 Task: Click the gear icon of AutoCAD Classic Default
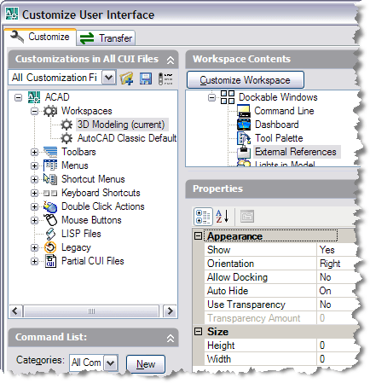[x=66, y=138]
